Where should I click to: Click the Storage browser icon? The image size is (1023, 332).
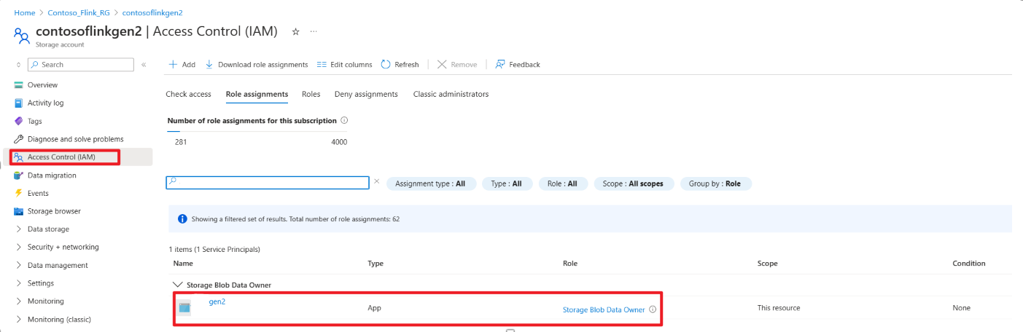point(19,211)
